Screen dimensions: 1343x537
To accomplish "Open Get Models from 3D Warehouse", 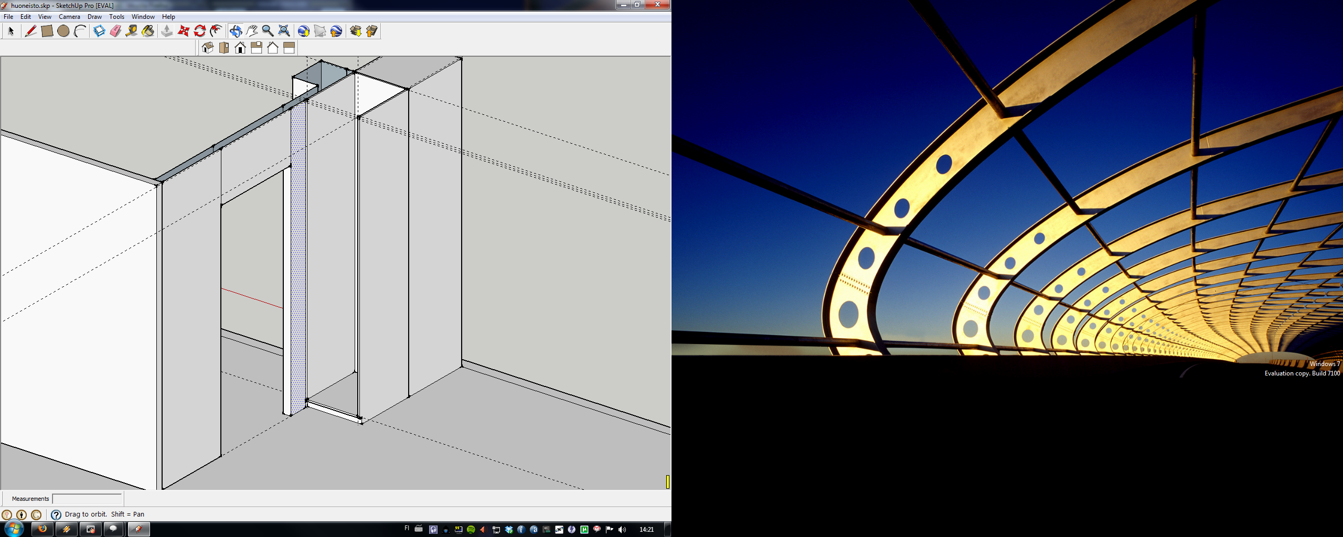I will click(x=356, y=31).
